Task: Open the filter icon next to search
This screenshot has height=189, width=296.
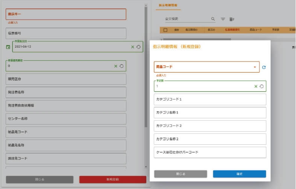Action: click(x=223, y=19)
